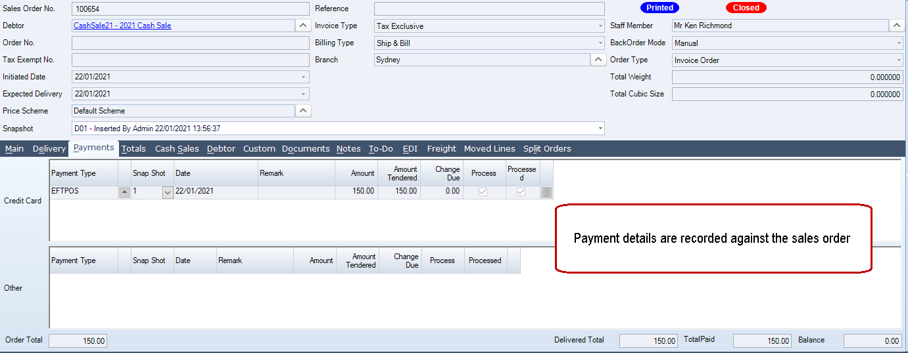The width and height of the screenshot is (908, 353).
Task: Sort Credit Card grid by Date header
Action: click(x=216, y=173)
